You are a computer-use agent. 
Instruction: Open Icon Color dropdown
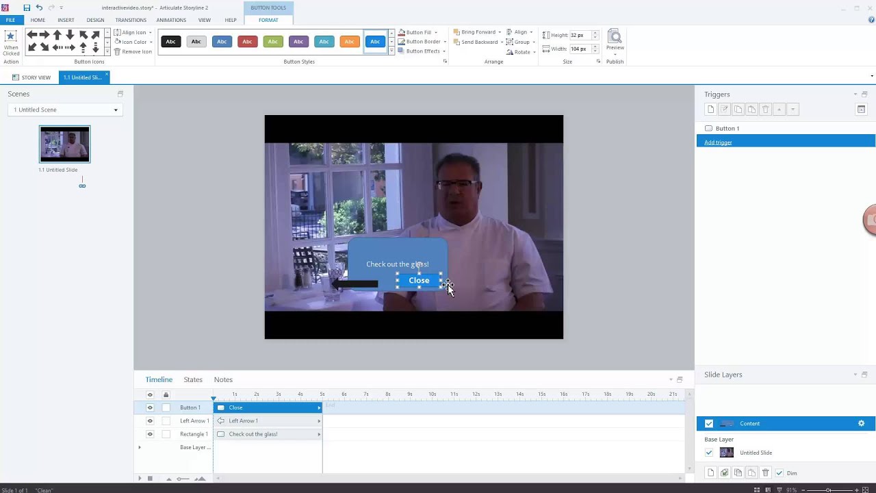pyautogui.click(x=133, y=42)
